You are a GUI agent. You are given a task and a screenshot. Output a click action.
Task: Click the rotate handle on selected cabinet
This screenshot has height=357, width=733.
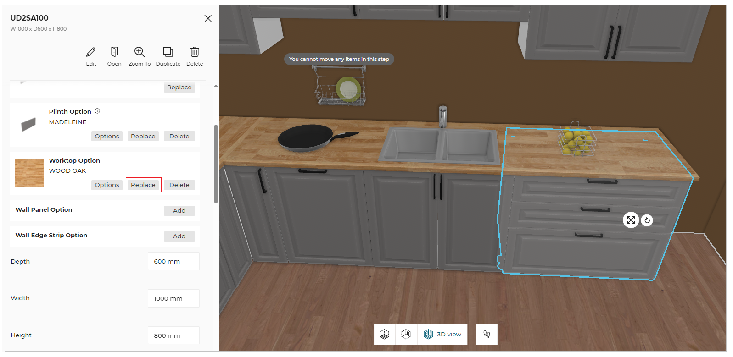[x=647, y=220]
